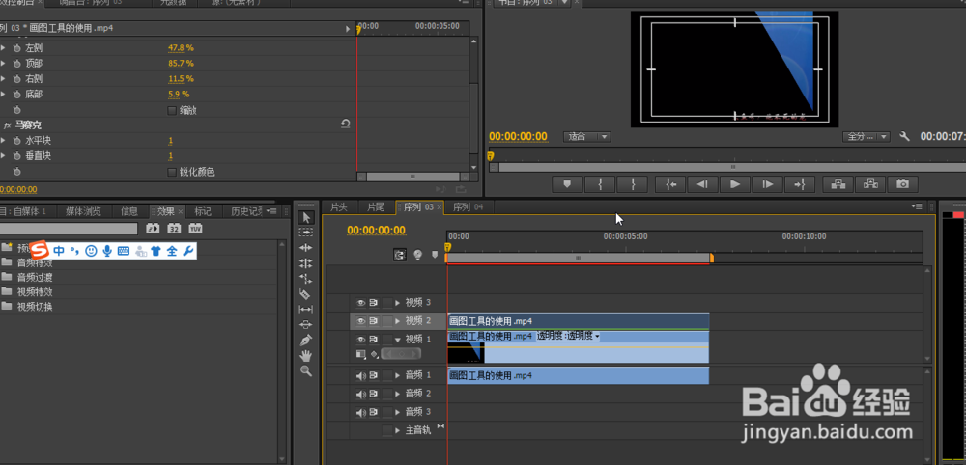Expand the 视频 3 track
The height and width of the screenshot is (465, 966).
(x=397, y=303)
